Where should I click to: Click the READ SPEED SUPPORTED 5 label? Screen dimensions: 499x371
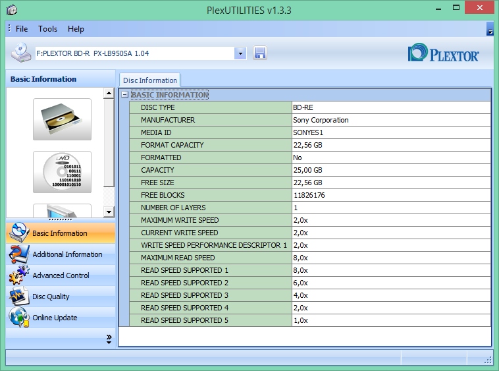click(184, 320)
